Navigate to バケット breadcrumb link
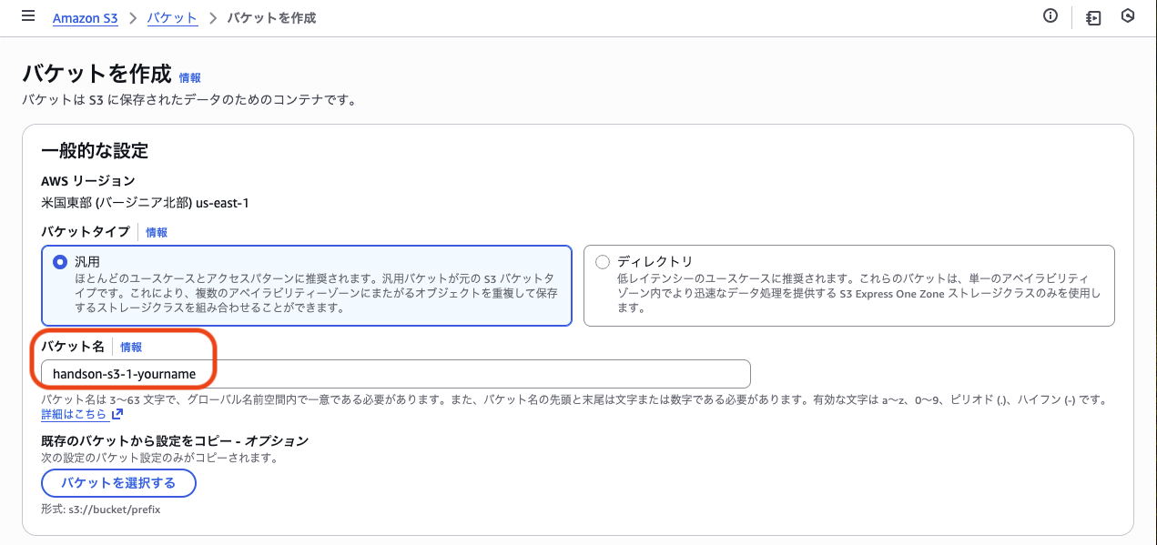Viewport: 1157px width, 545px height. click(x=173, y=18)
